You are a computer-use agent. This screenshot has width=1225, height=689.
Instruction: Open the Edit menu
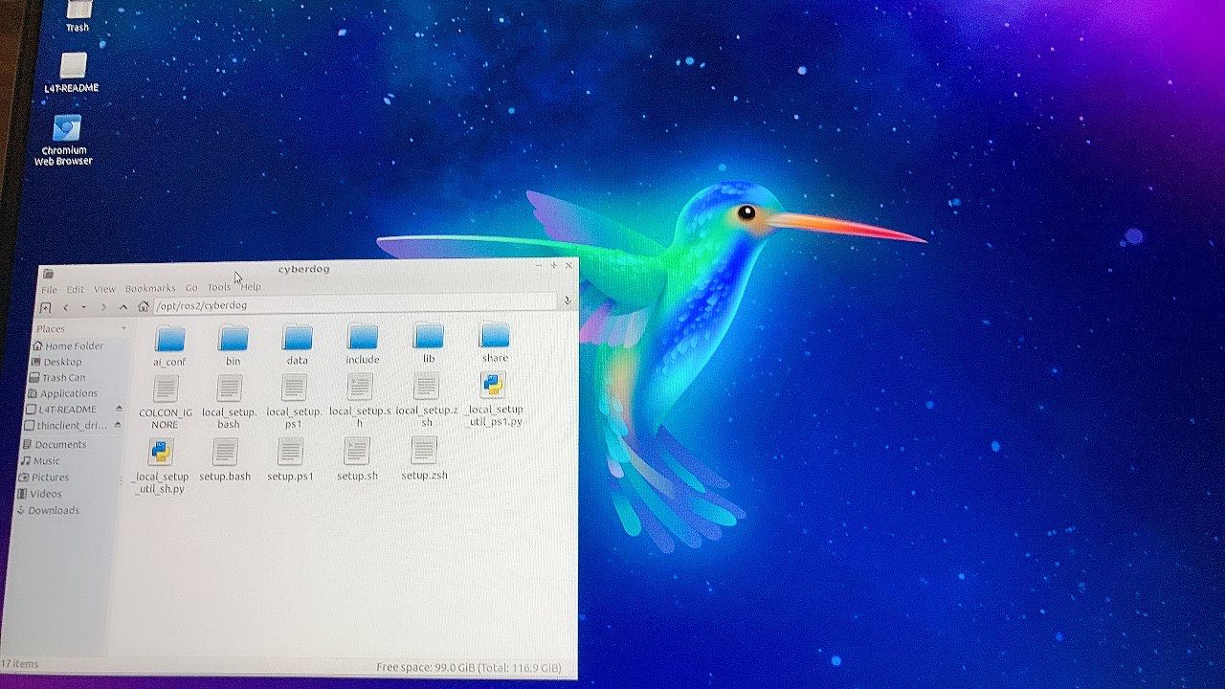(76, 289)
